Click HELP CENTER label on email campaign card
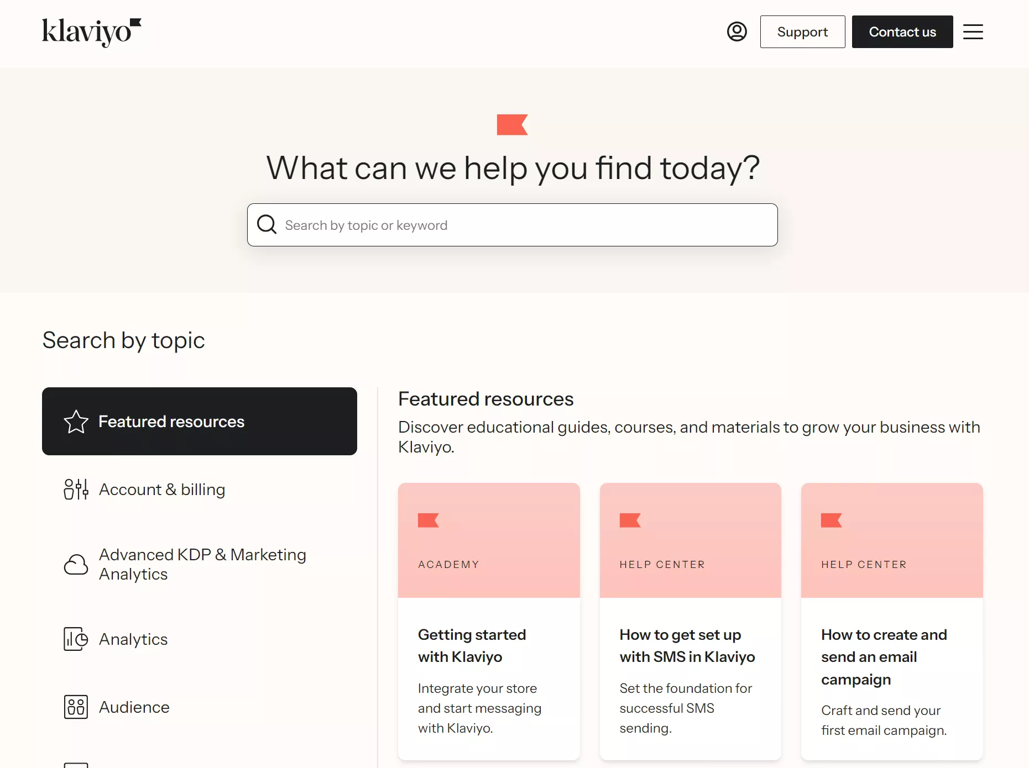Screen dimensions: 1029x768 864,565
